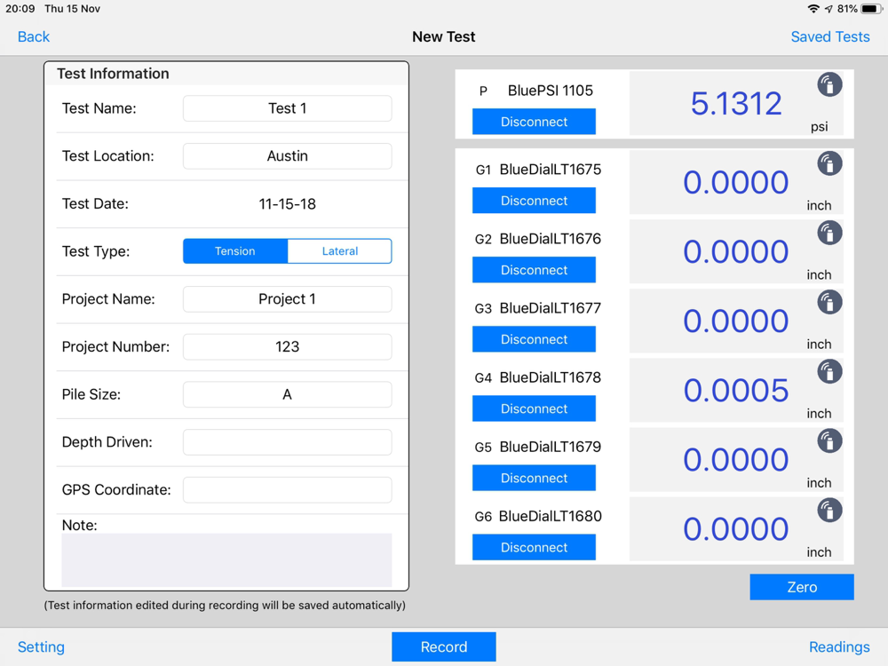Tap the G6 reading 0.0000

(735, 529)
